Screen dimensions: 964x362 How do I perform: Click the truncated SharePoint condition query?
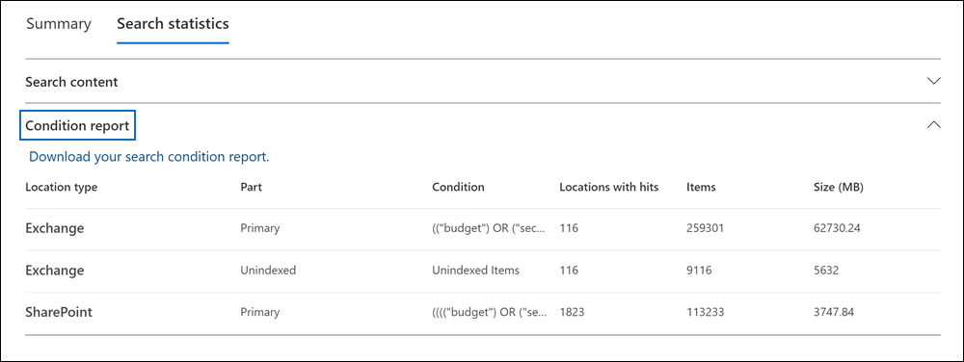490,312
